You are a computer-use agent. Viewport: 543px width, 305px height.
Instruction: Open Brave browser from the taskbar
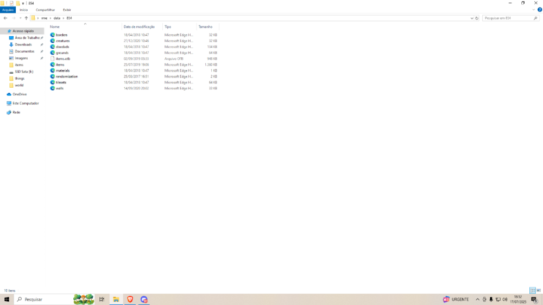tap(130, 299)
